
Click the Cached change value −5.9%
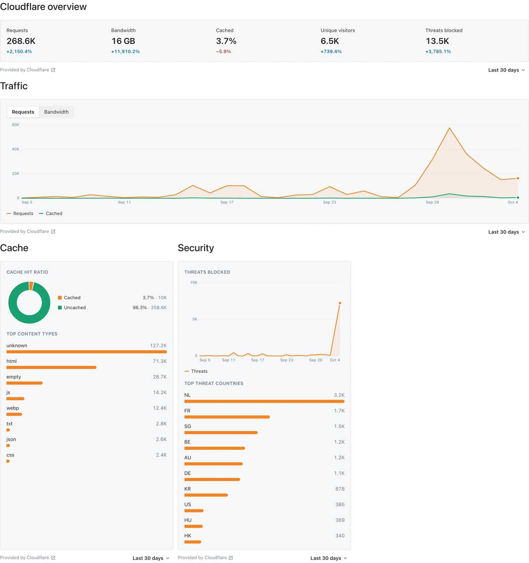[x=224, y=52]
